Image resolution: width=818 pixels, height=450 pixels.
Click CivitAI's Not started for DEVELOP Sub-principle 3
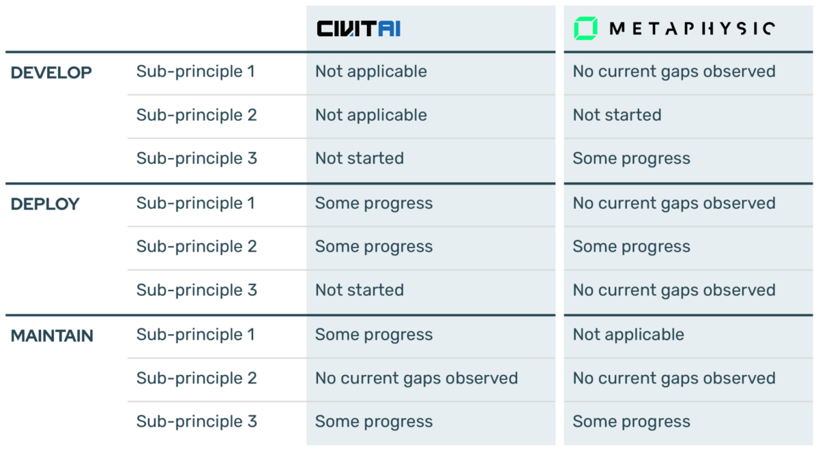click(x=360, y=158)
